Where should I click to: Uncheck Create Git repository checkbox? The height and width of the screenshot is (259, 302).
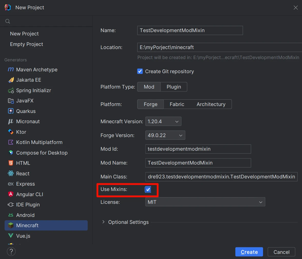pos(140,71)
